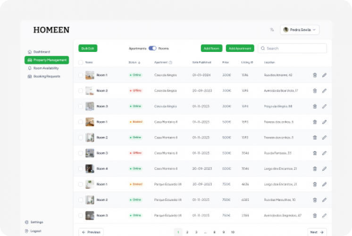
Task: Check the box for Room 2 Casa da Alegria
Action: tap(81, 91)
